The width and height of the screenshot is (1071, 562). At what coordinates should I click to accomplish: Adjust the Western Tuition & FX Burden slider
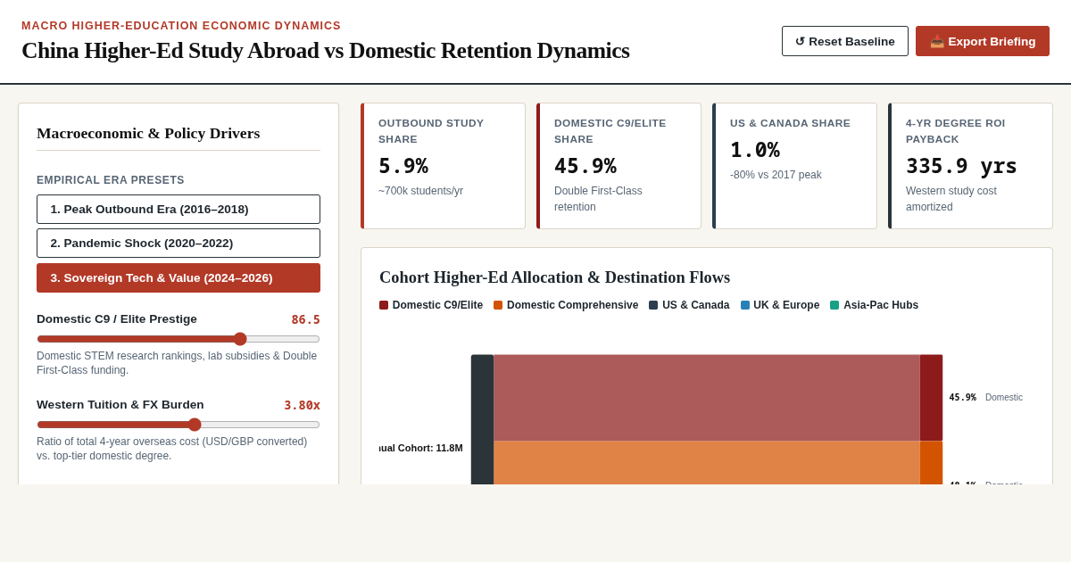pos(178,425)
